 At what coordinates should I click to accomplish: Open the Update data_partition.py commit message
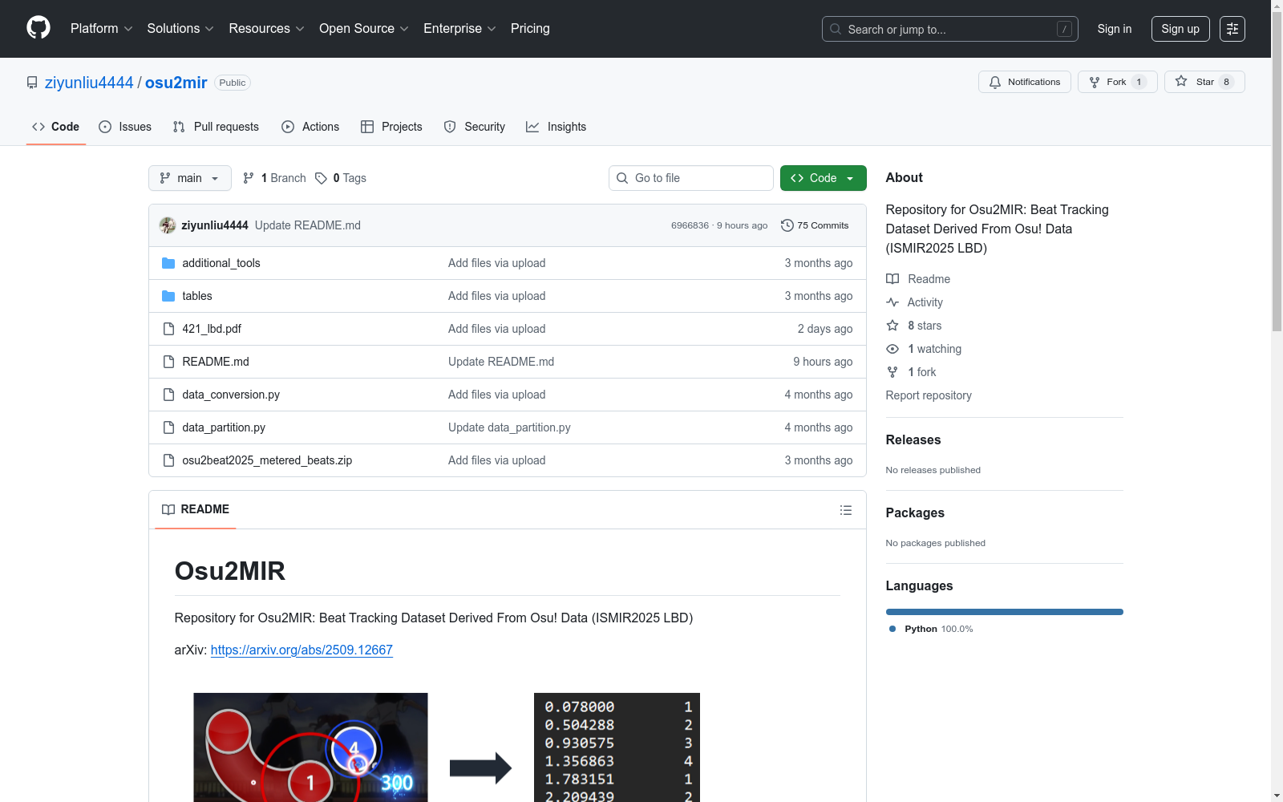[509, 427]
